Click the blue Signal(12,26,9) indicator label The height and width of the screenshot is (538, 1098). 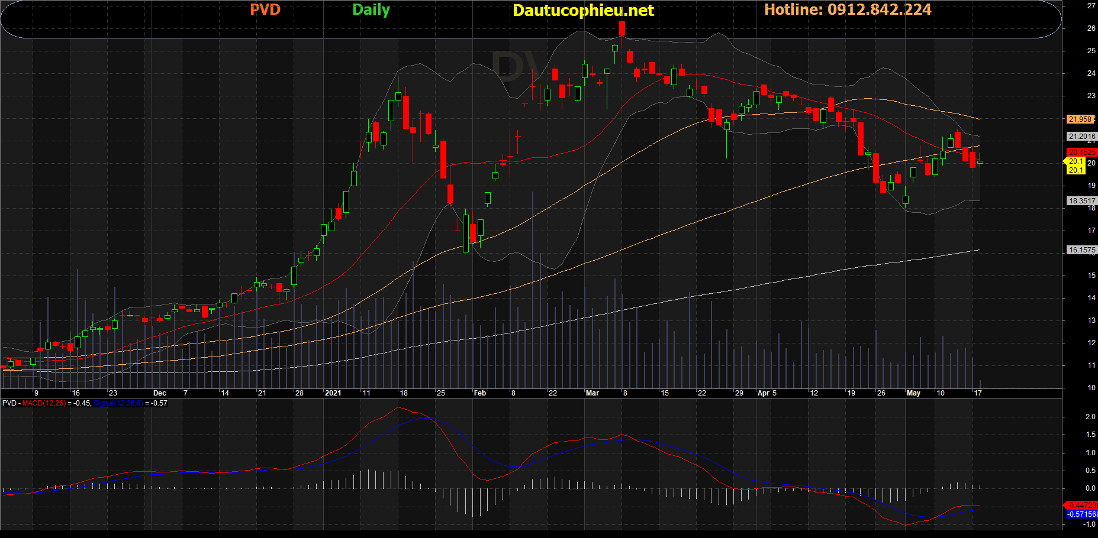118,403
